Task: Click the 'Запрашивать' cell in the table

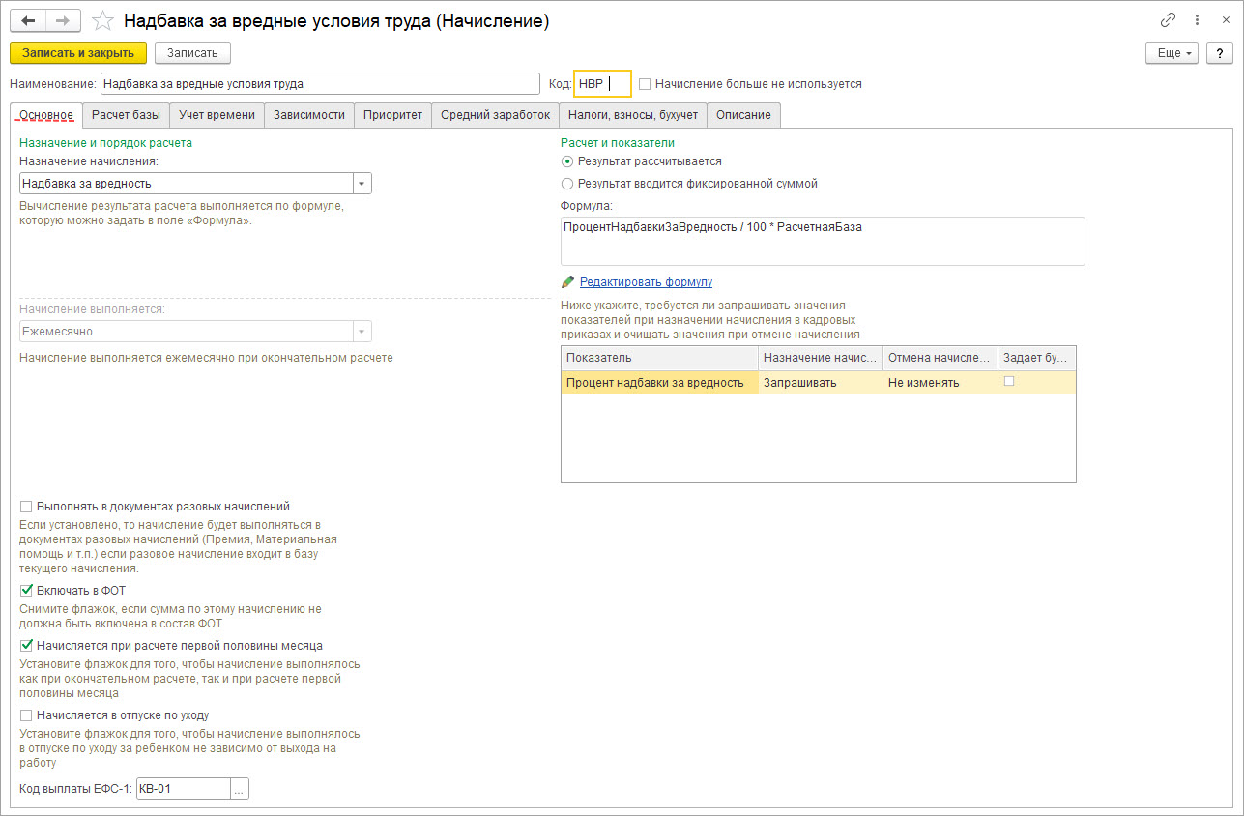Action: click(x=821, y=383)
